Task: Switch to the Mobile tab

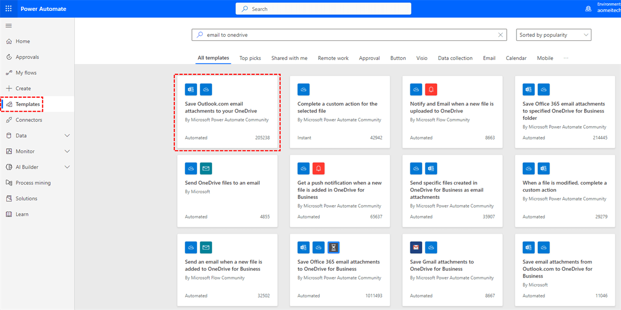Action: 545,58
